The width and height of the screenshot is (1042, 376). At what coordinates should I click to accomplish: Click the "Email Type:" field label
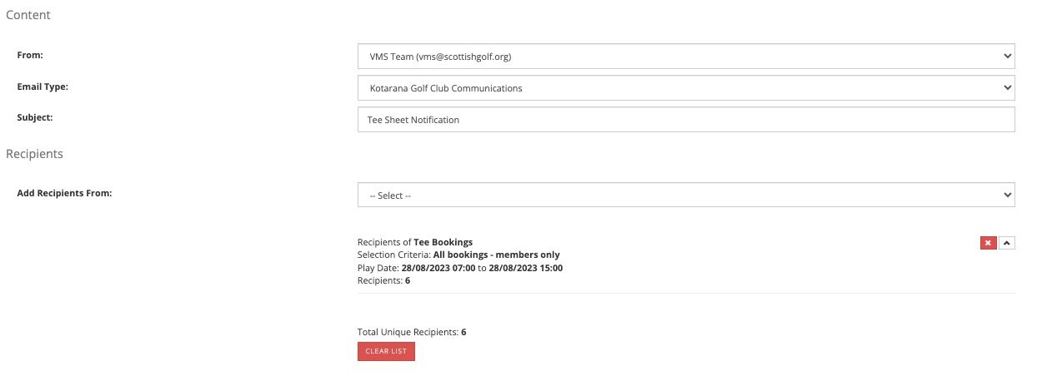(x=43, y=87)
